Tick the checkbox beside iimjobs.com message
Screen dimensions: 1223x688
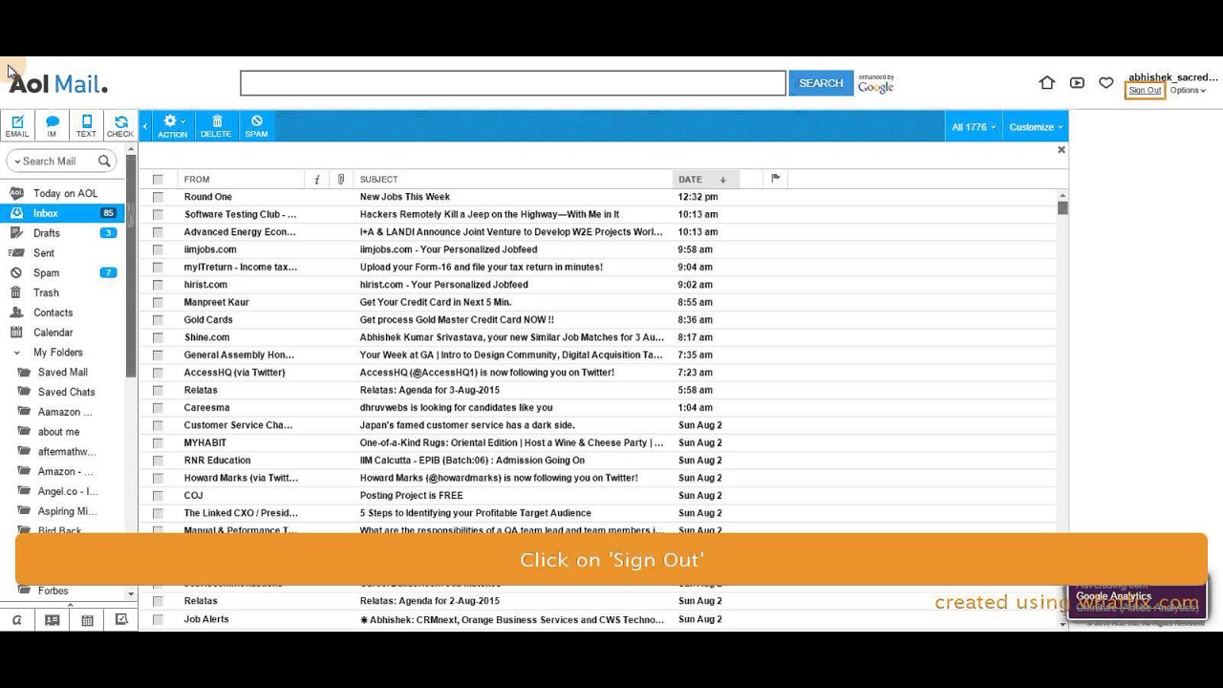pos(158,249)
